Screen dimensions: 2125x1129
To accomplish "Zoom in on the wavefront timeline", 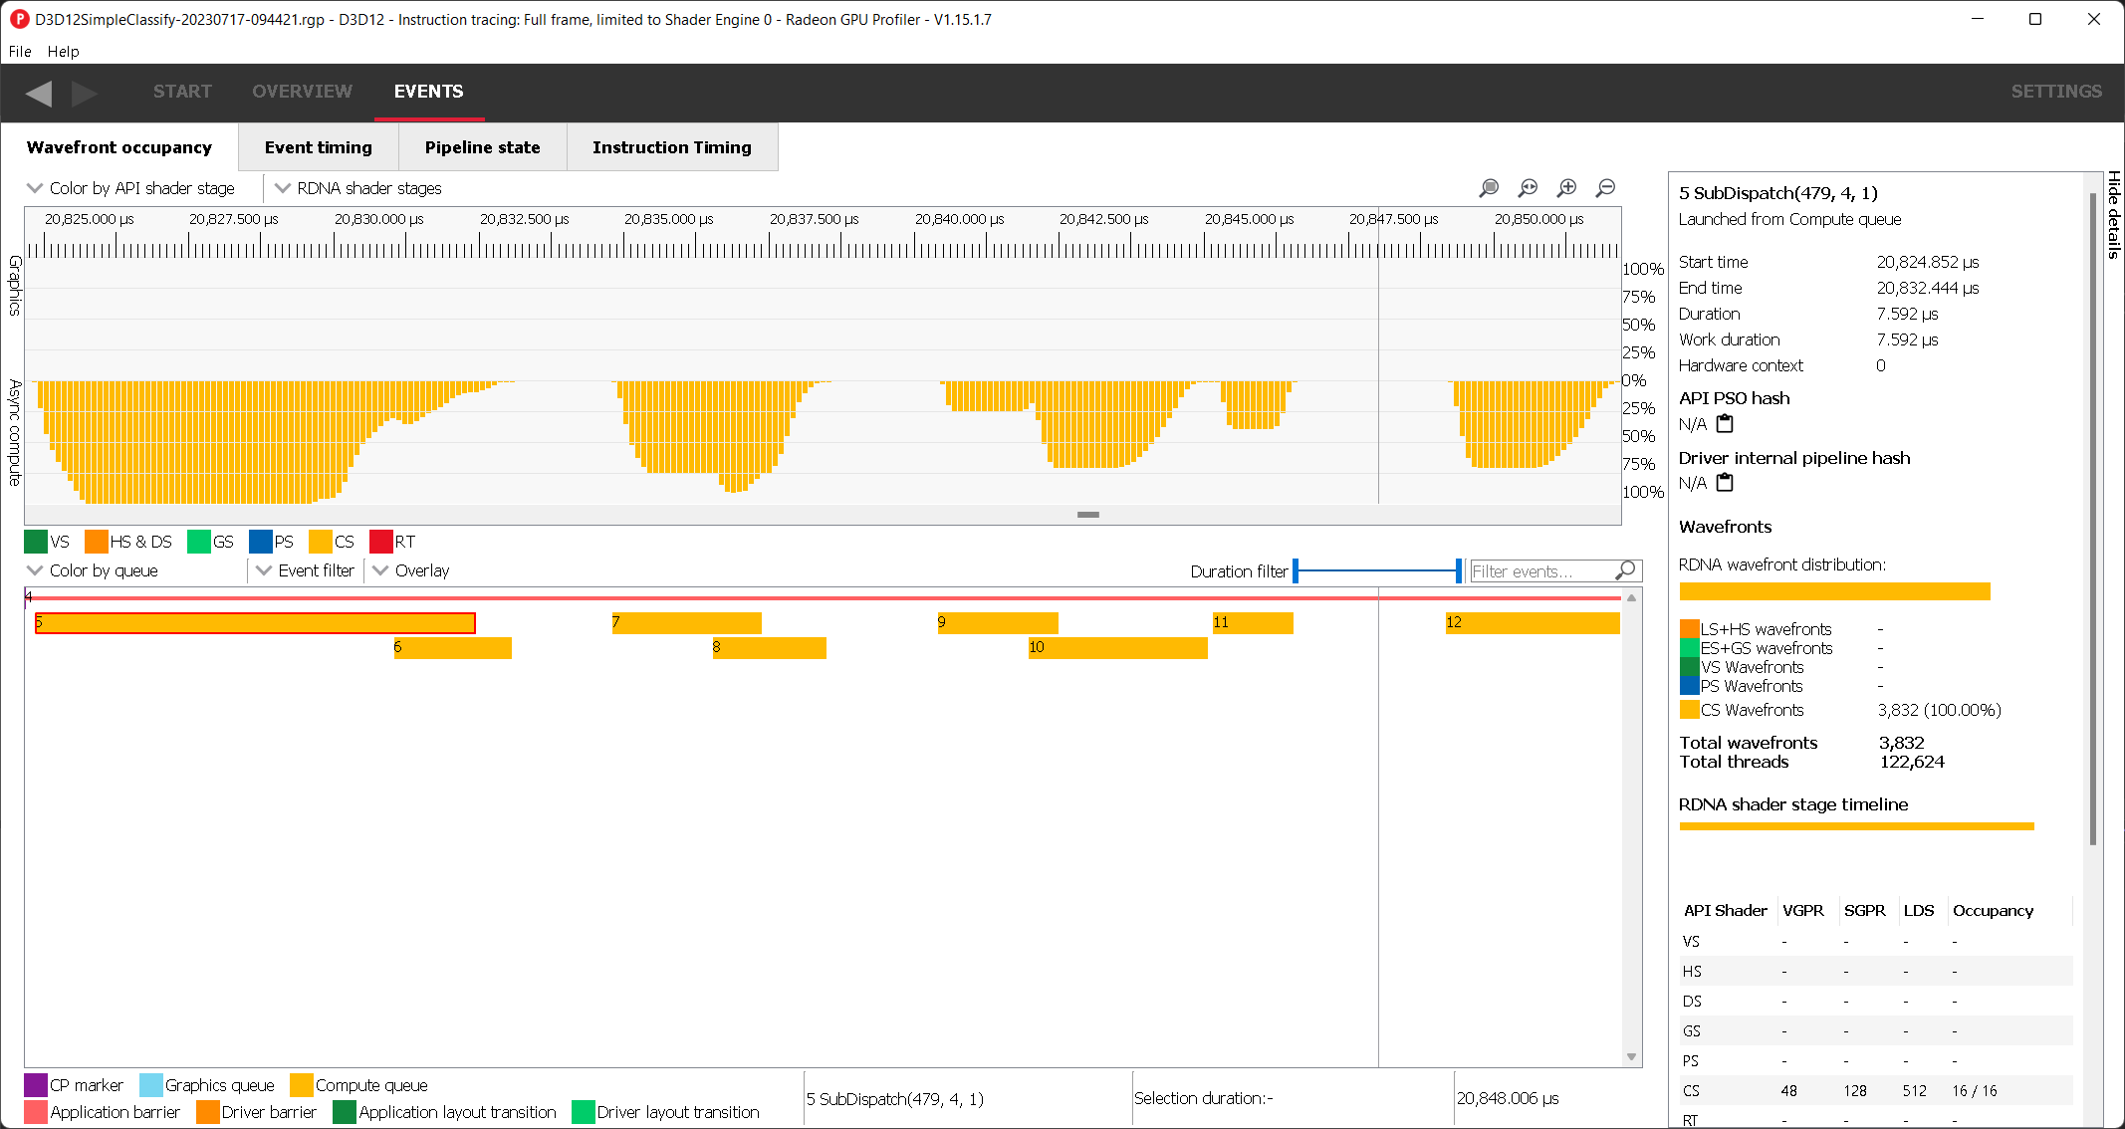I will click(1566, 188).
